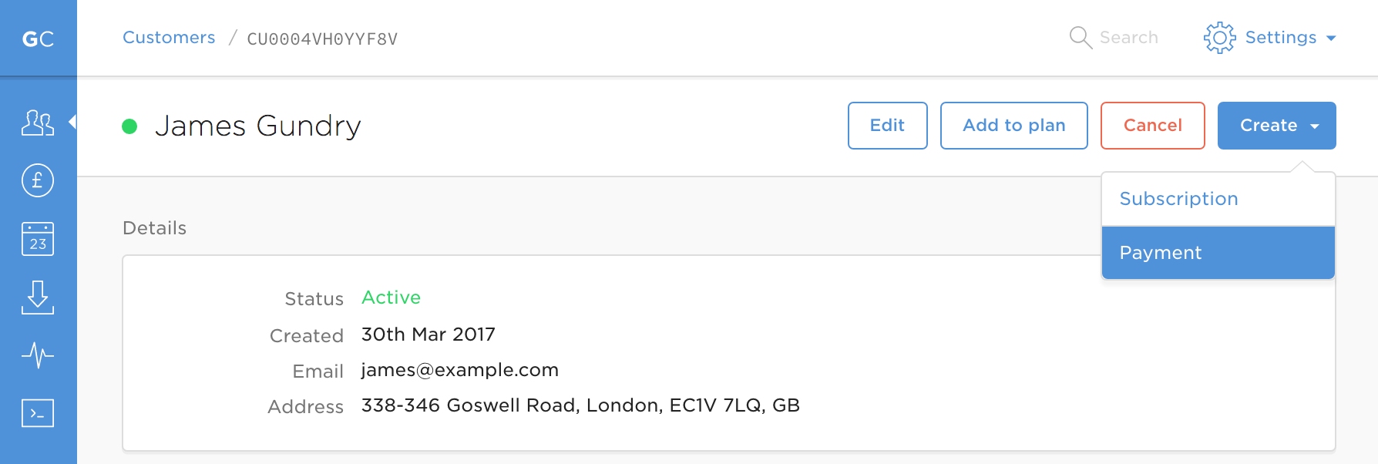Viewport: 1378px width, 464px height.
Task: Click the Edit button
Action: pos(887,126)
